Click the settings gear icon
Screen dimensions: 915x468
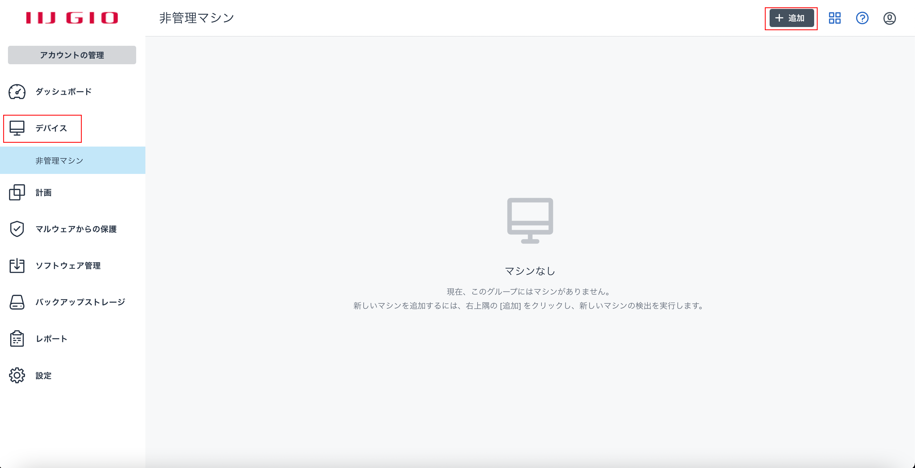pyautogui.click(x=17, y=375)
